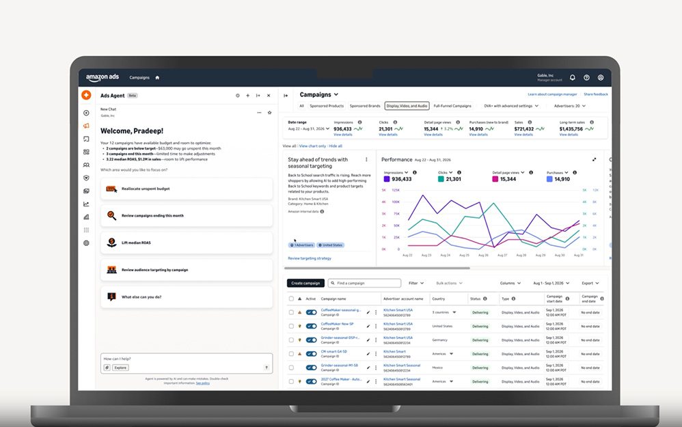Open the notifications bell in the header
682x427 pixels.
pyautogui.click(x=573, y=77)
